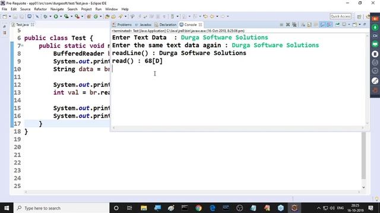The image size is (380, 213).
Task: Click the green Run button in toolbar
Action: 56,17
